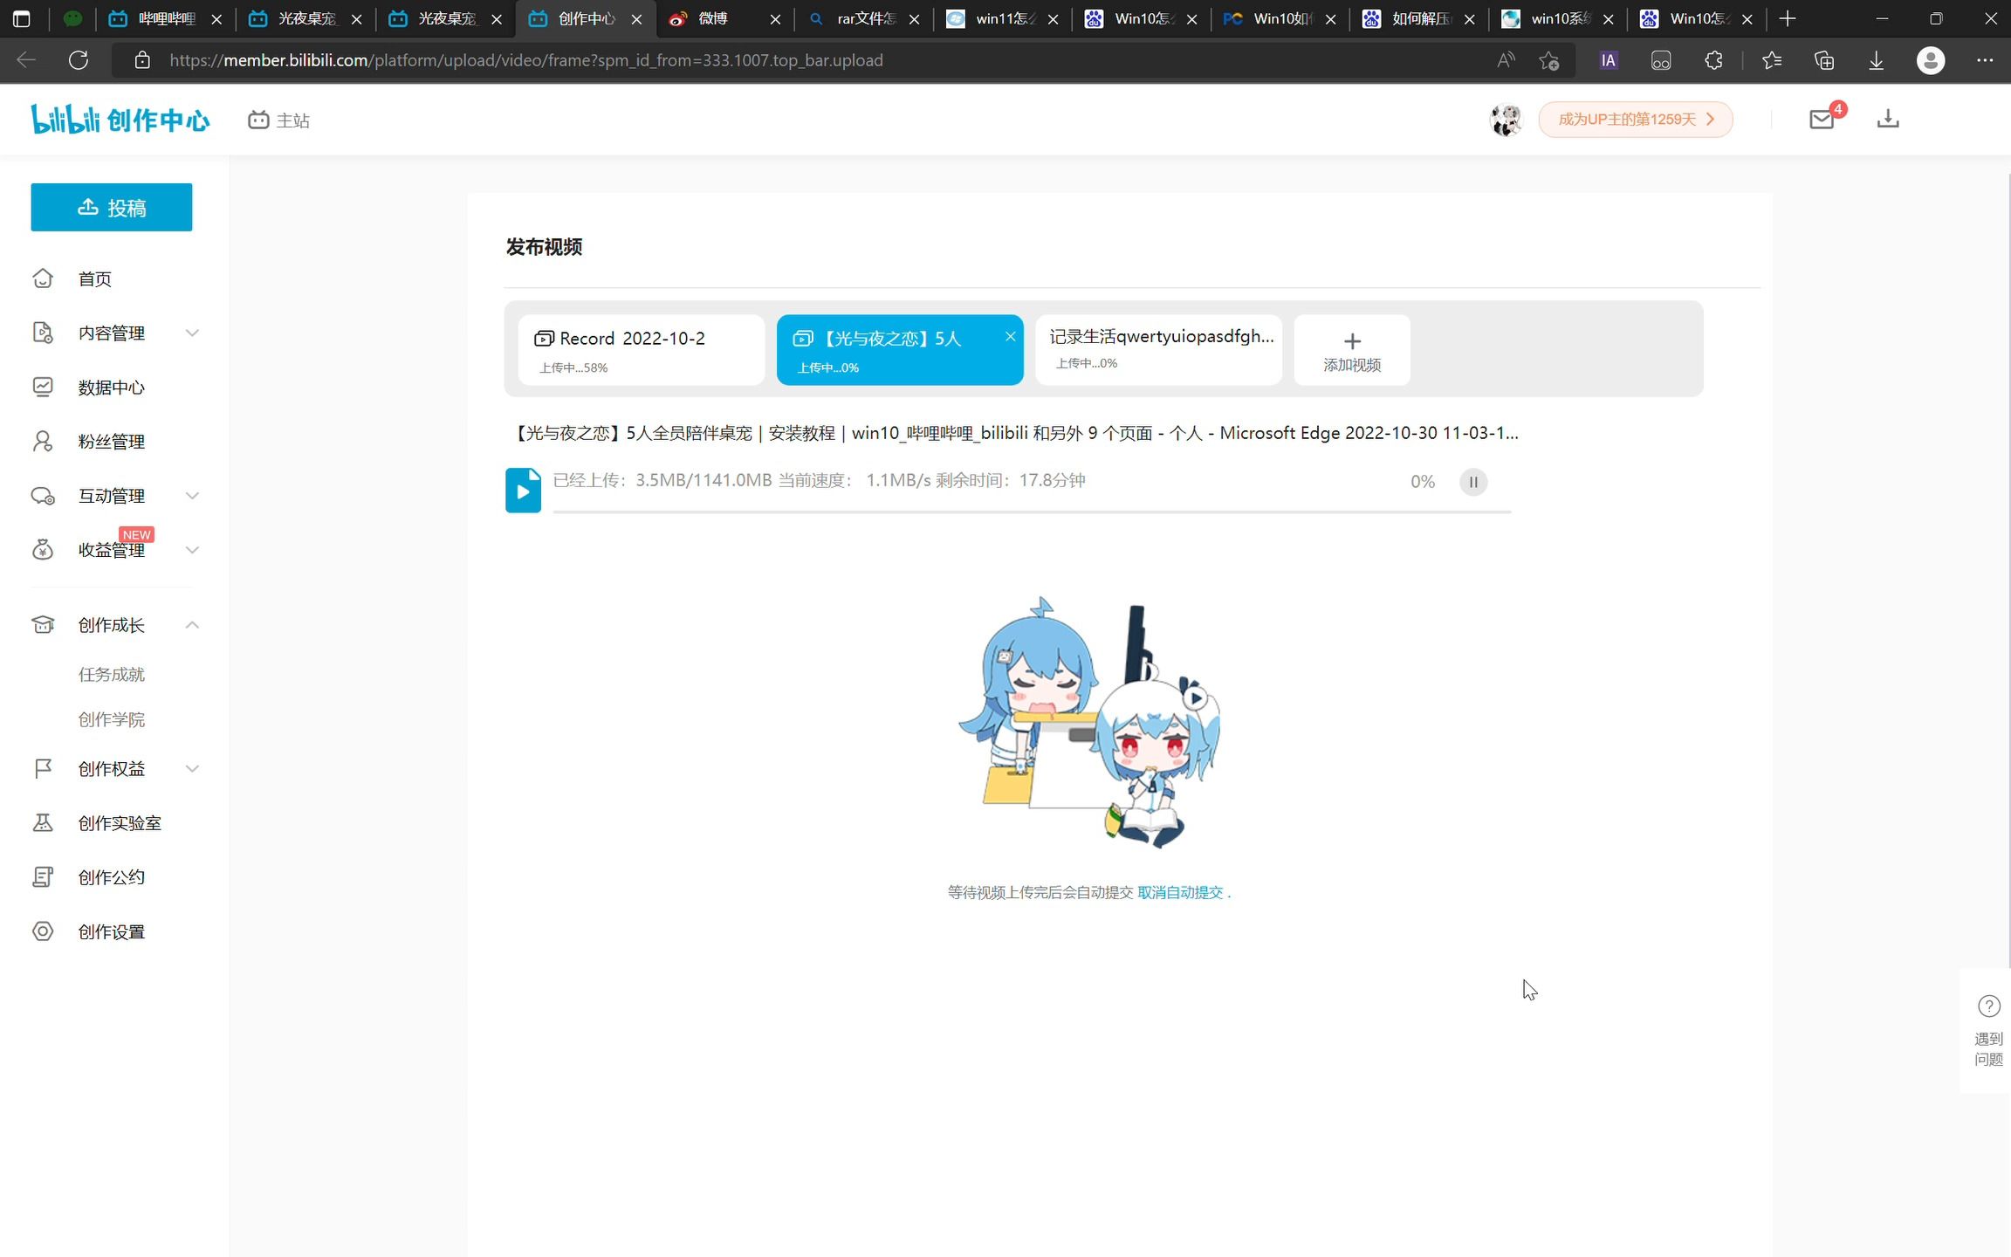2011x1257 pixels.
Task: Click the 粉丝管理 person icon
Action: pos(43,441)
